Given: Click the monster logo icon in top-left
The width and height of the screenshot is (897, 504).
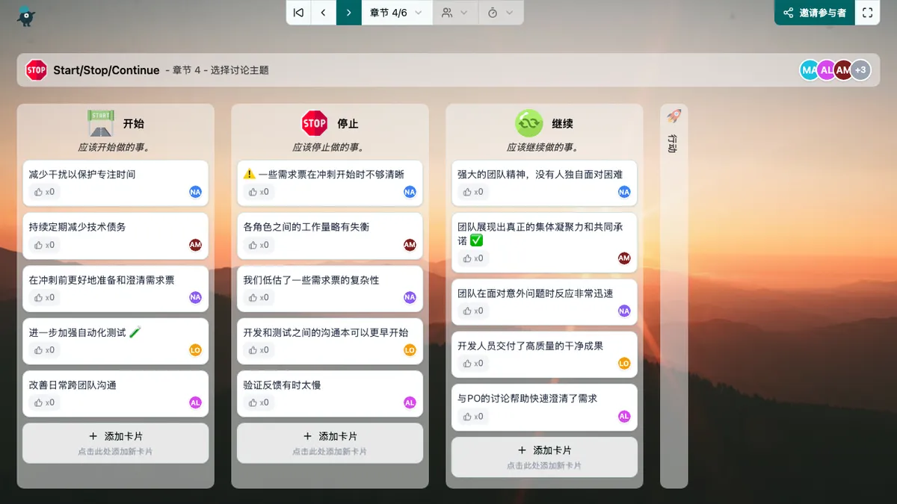Looking at the screenshot, I should (27, 16).
